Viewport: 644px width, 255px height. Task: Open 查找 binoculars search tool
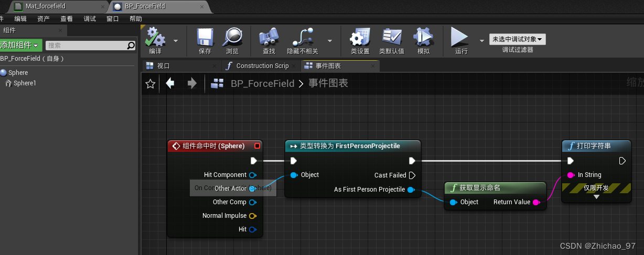tap(269, 41)
